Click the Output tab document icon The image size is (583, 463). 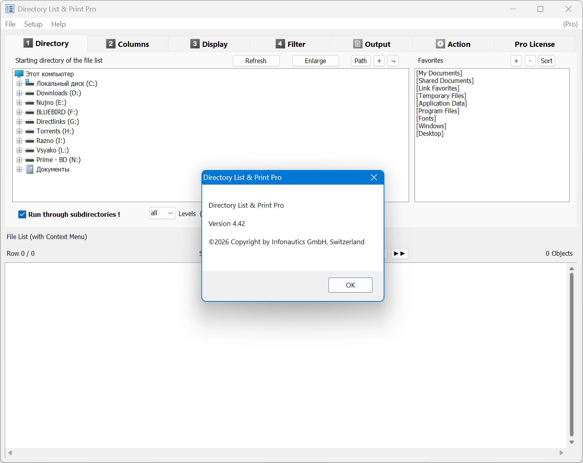pyautogui.click(x=357, y=44)
